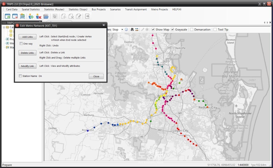This screenshot has height=168, width=273.
Task: Open the Statistics (Routes) menu
Action: pyautogui.click(x=54, y=9)
